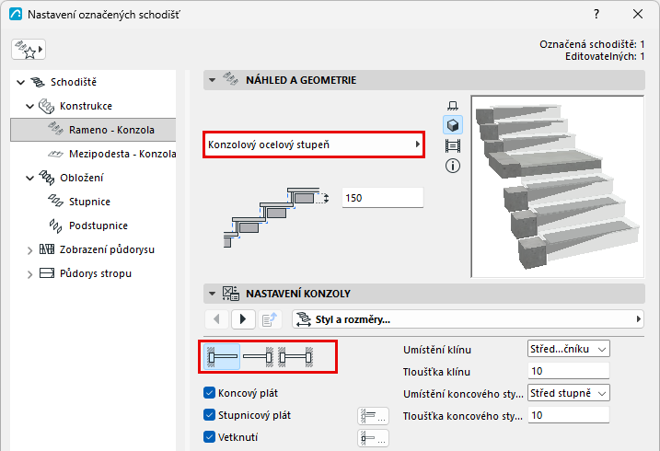Switch preview to 3D view icon
The height and width of the screenshot is (451, 660).
[453, 125]
